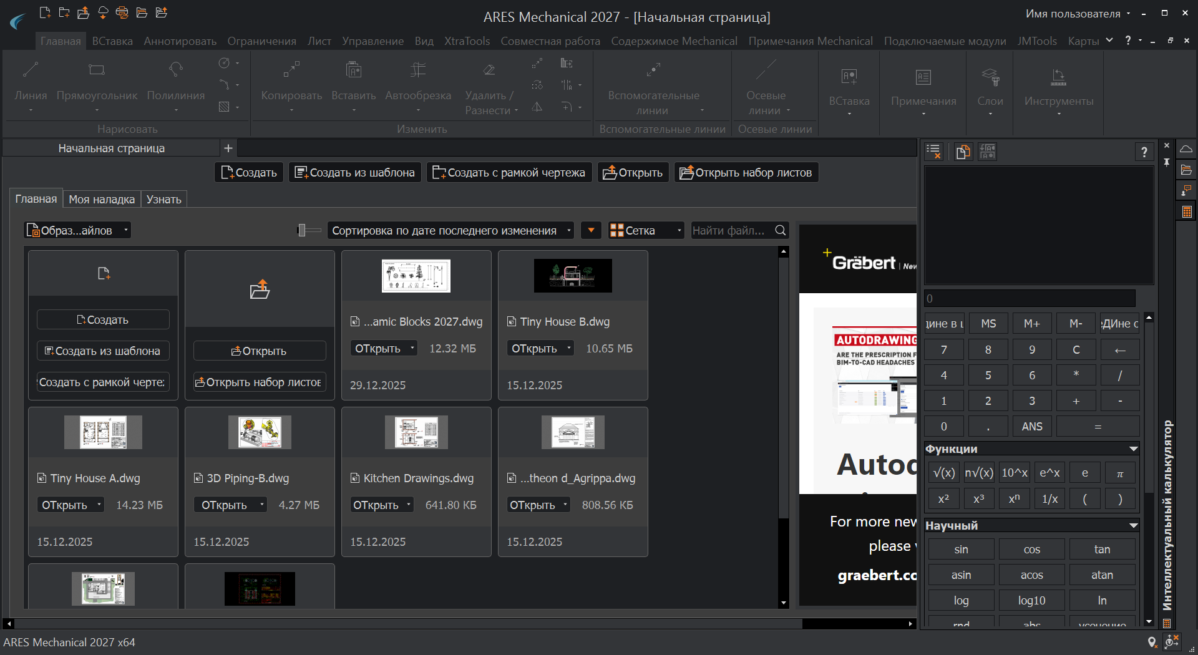The image size is (1198, 655).
Task: Switch to the Моя наладка tab
Action: pos(102,199)
